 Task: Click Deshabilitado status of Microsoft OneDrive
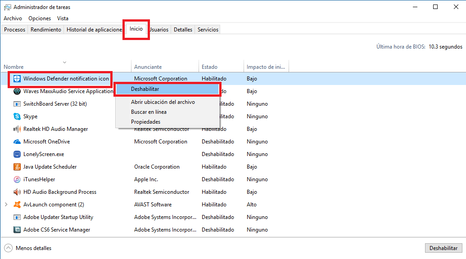218,142
